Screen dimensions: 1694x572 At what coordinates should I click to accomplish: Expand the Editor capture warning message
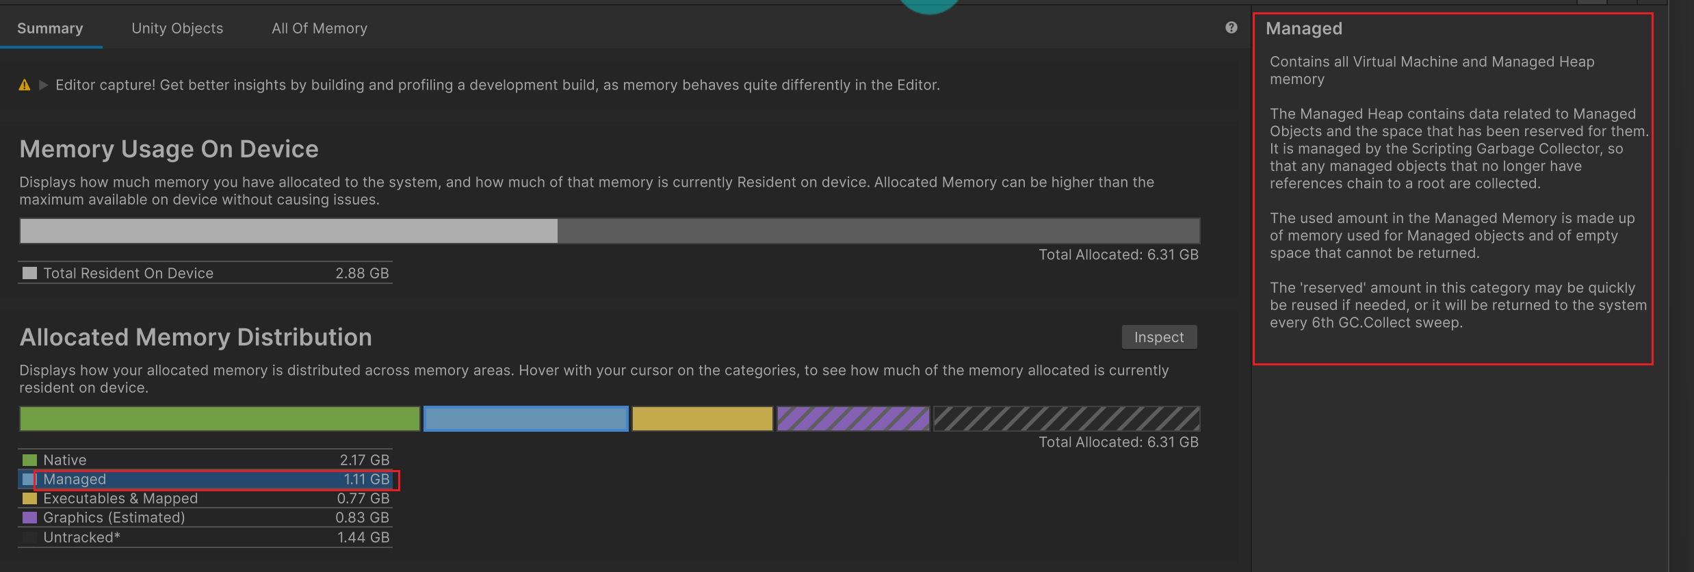[x=44, y=85]
